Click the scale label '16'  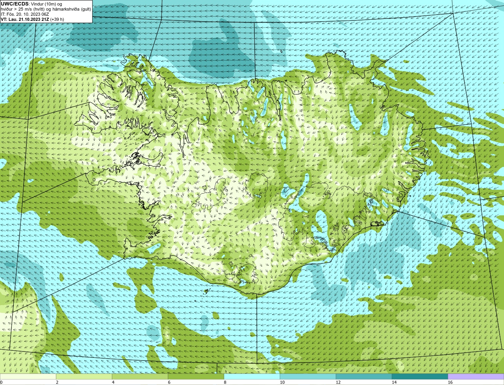[450, 382]
